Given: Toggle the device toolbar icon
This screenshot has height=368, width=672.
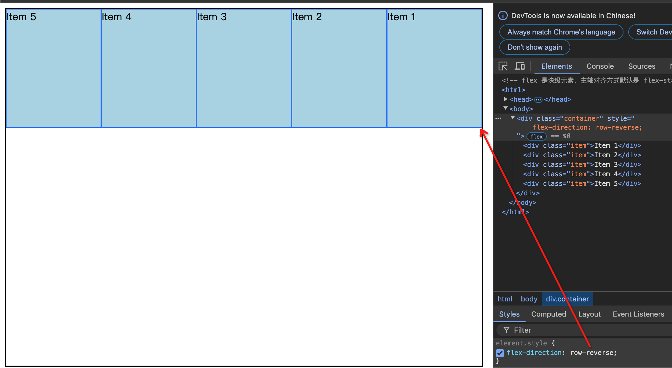Looking at the screenshot, I should pos(520,66).
